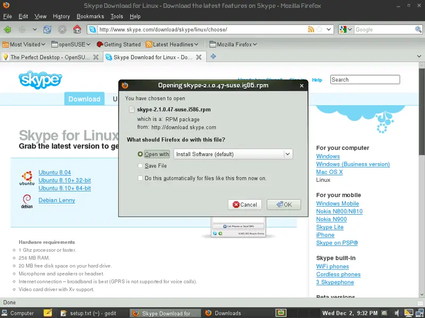Click Cancel in the download dialog
Viewport: 425px width, 318px height.
(x=245, y=205)
